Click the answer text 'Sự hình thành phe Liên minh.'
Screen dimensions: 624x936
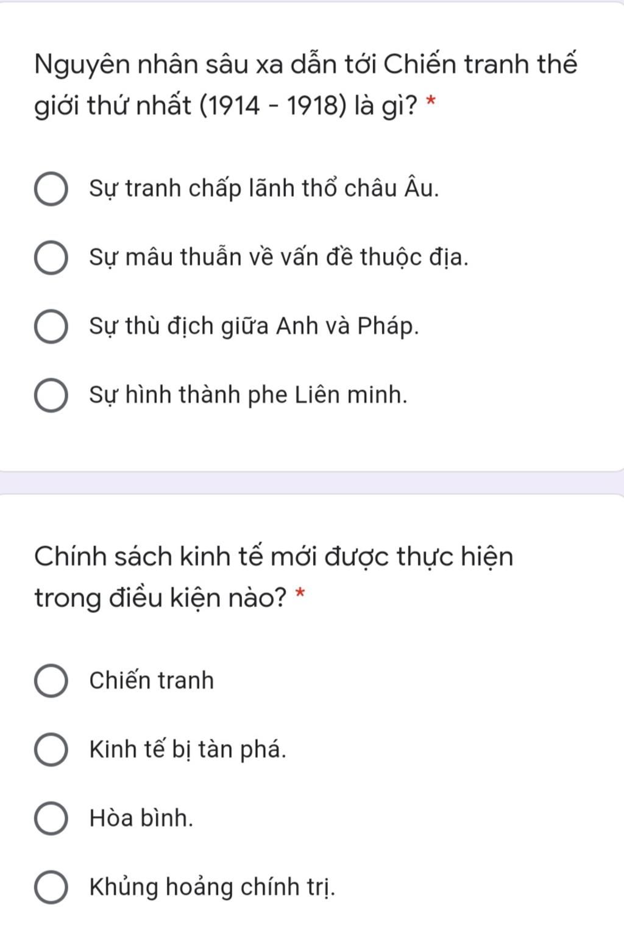pos(248,395)
